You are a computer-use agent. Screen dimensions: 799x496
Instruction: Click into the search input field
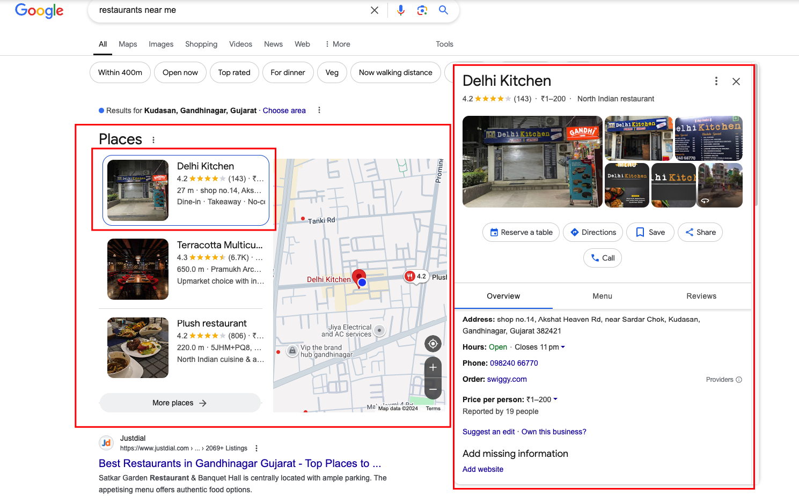(x=231, y=10)
